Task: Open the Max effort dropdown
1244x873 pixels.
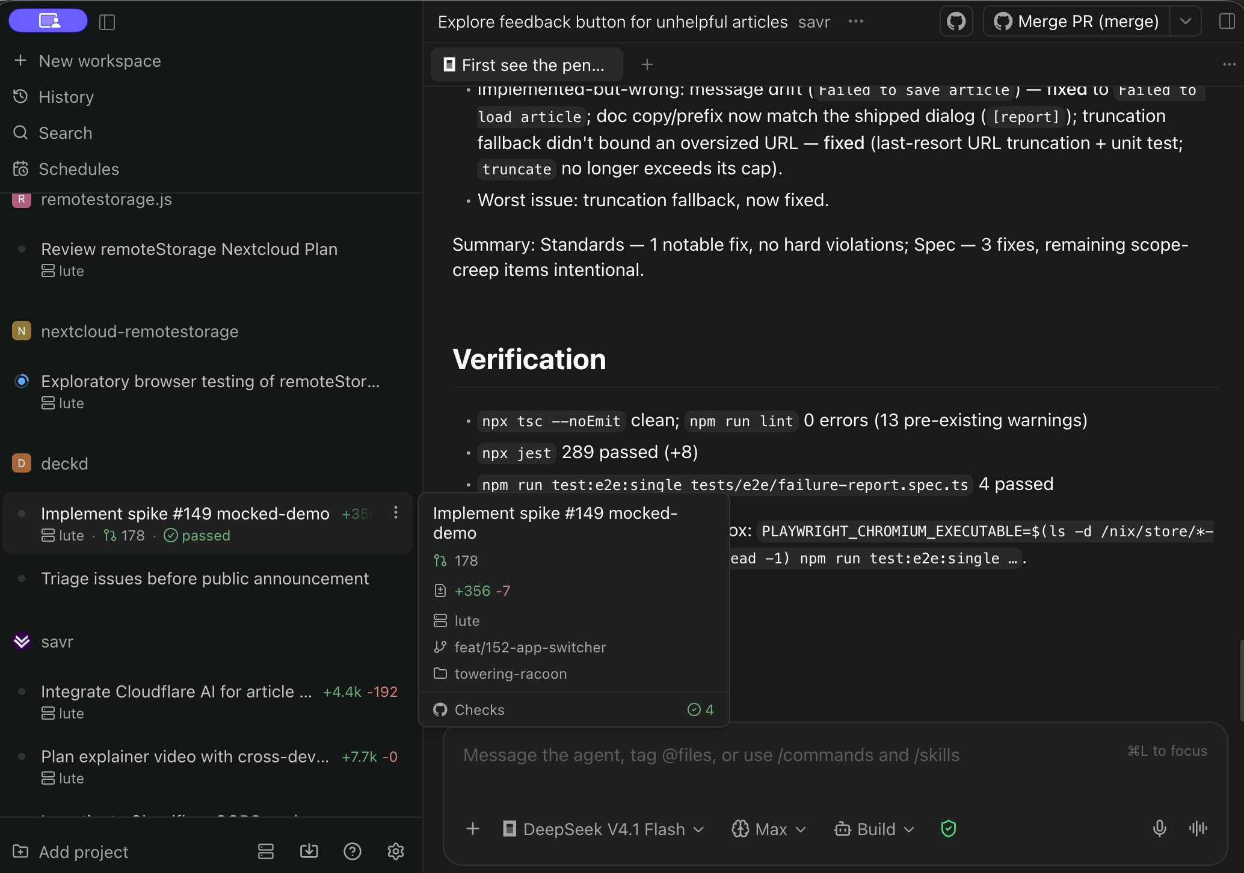Action: 769,829
